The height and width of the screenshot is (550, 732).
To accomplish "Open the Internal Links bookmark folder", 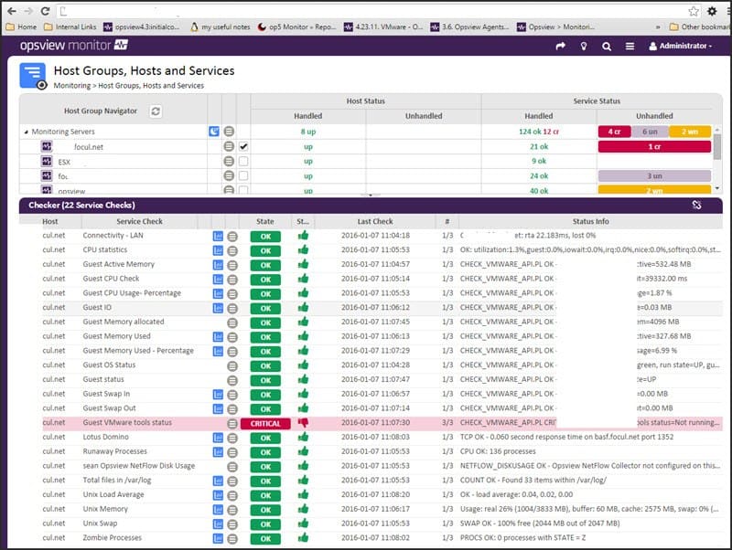I will pos(70,27).
